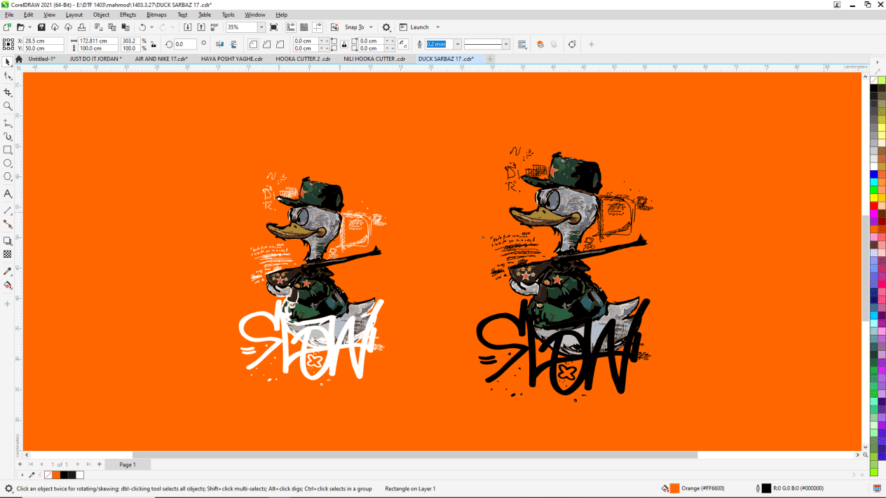Screen dimensions: 886x498
Task: Switch to HAYA POSHT YAGHE.cdr tab
Action: [231, 59]
